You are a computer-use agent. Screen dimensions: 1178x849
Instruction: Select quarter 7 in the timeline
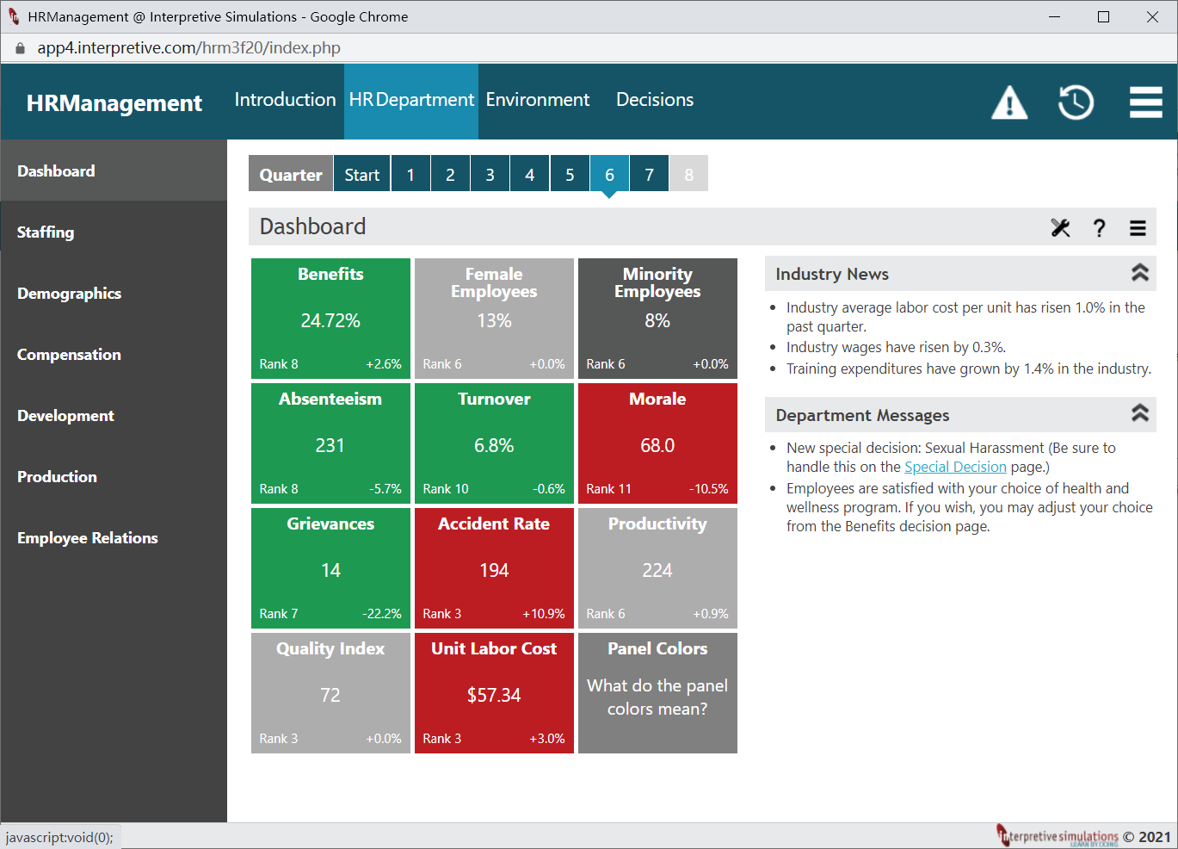(x=649, y=174)
